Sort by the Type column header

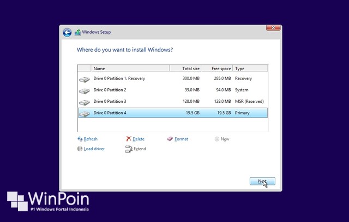pyautogui.click(x=250, y=69)
